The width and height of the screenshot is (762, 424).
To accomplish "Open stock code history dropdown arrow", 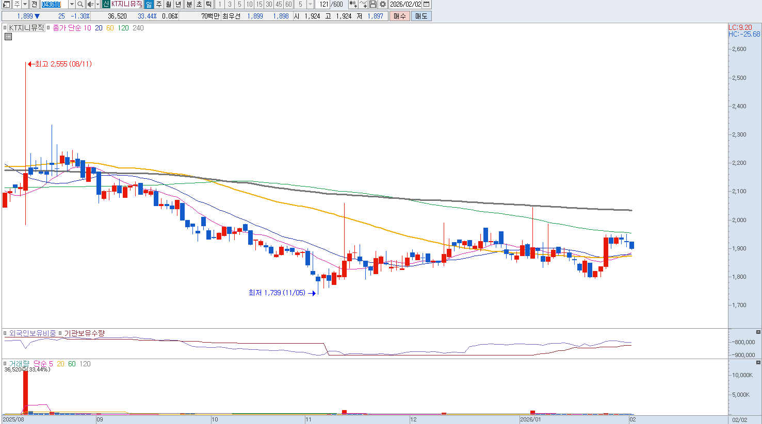I will tap(72, 4).
